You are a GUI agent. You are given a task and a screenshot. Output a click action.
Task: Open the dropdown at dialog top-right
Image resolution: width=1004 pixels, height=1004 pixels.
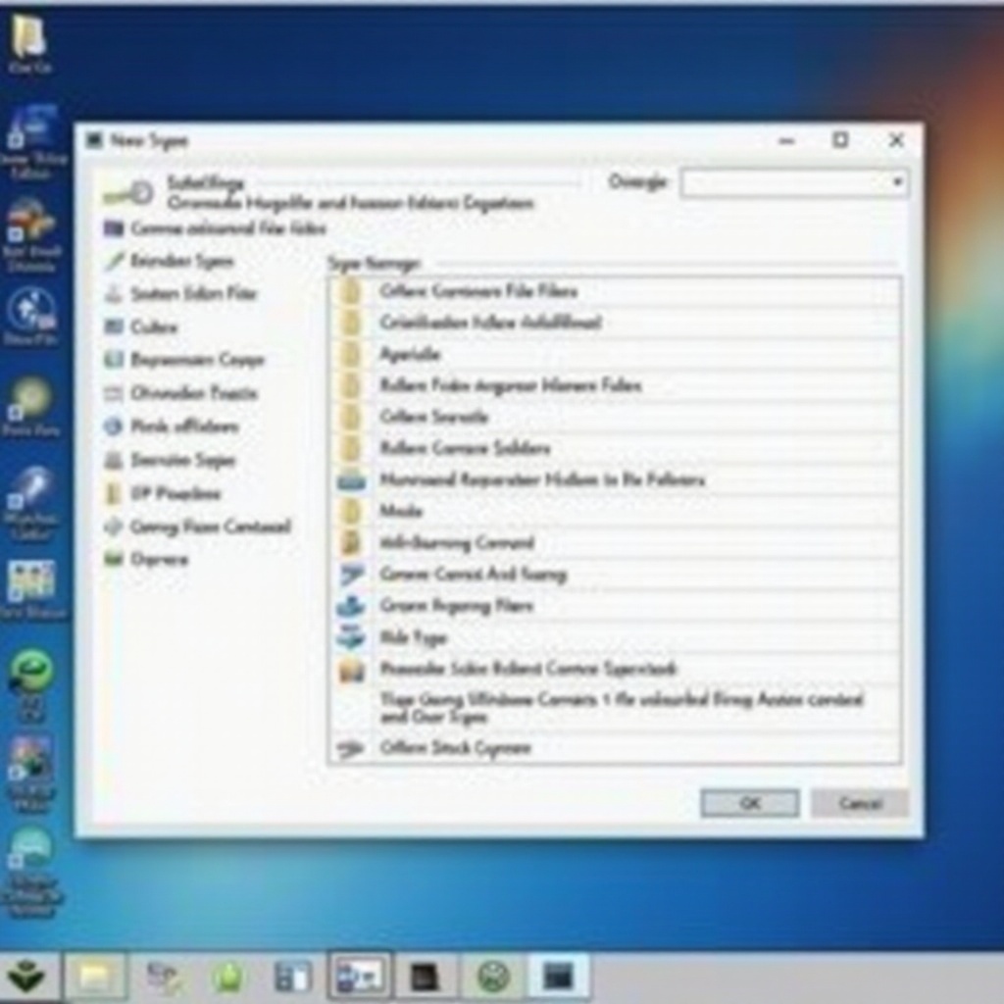click(792, 182)
